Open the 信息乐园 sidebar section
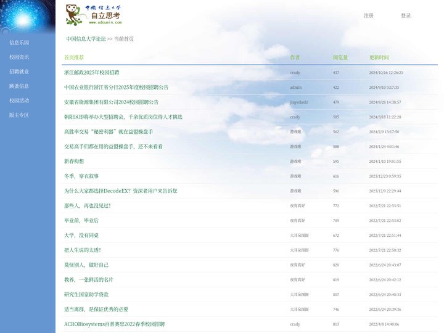Viewport: 444px width, 333px height. (x=19, y=43)
